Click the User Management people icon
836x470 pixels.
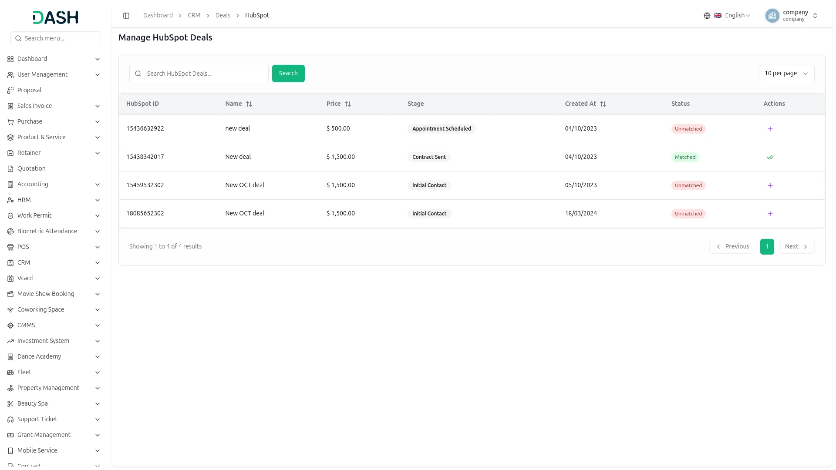coord(10,75)
